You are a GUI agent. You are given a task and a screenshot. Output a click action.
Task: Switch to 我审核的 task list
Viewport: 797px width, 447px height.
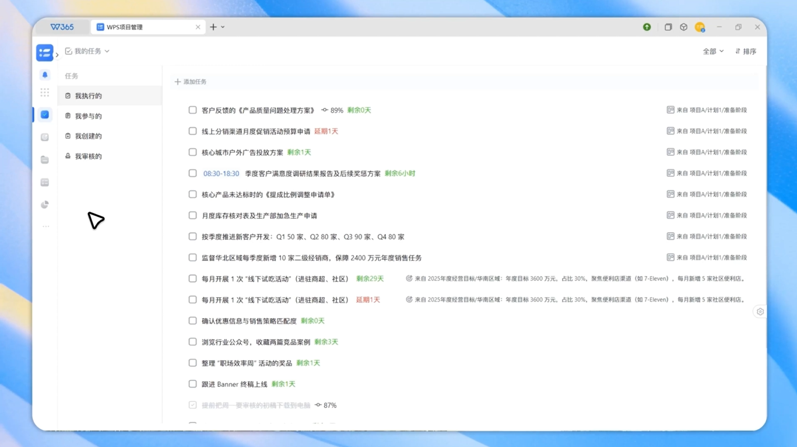coord(88,156)
